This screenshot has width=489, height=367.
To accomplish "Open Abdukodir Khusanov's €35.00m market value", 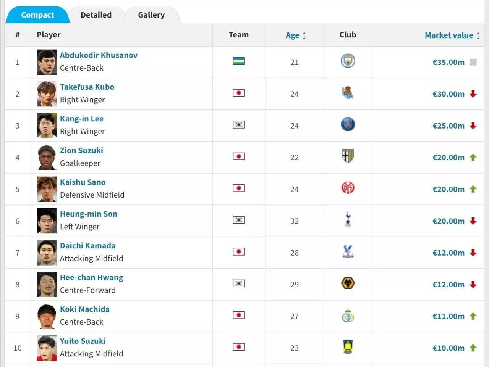I will [x=449, y=62].
